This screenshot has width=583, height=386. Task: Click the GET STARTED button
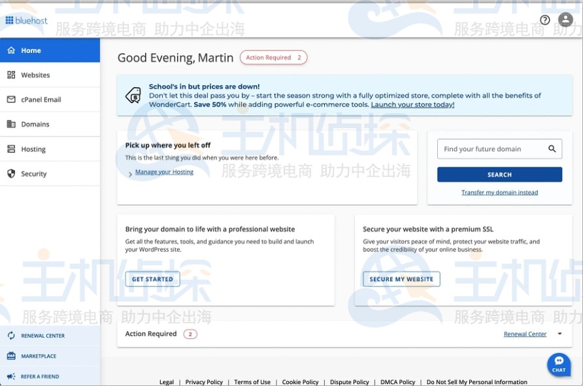click(152, 279)
